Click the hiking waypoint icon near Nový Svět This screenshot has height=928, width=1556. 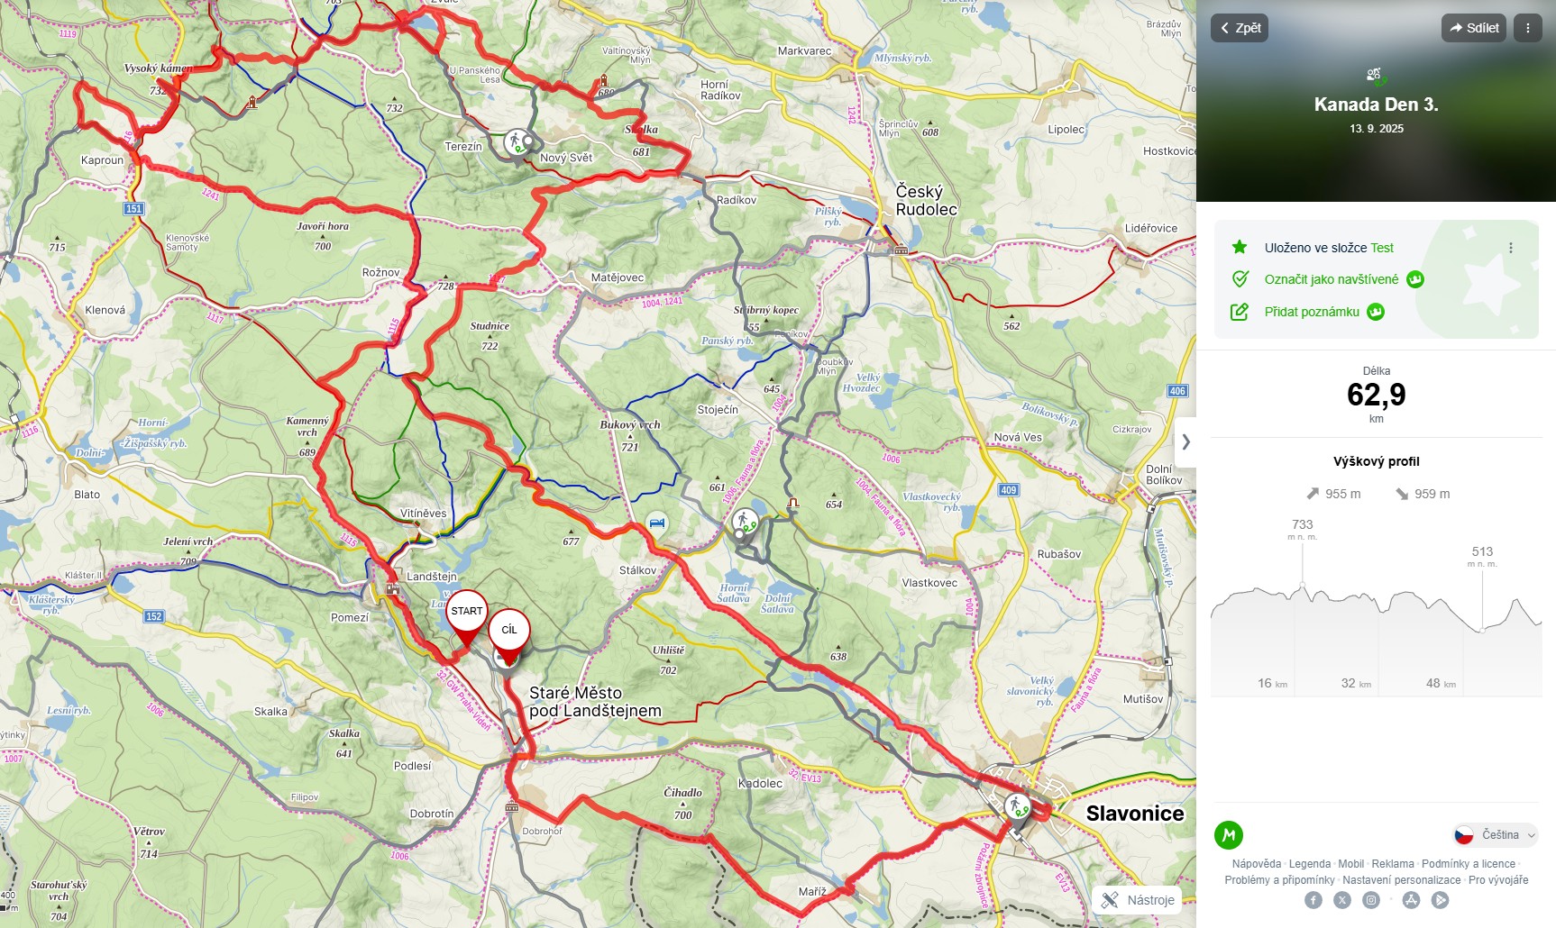tap(517, 142)
